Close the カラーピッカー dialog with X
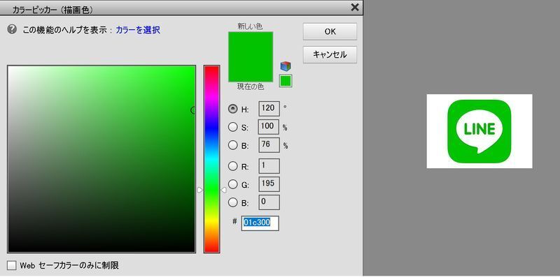The image size is (560, 277). tap(355, 7)
